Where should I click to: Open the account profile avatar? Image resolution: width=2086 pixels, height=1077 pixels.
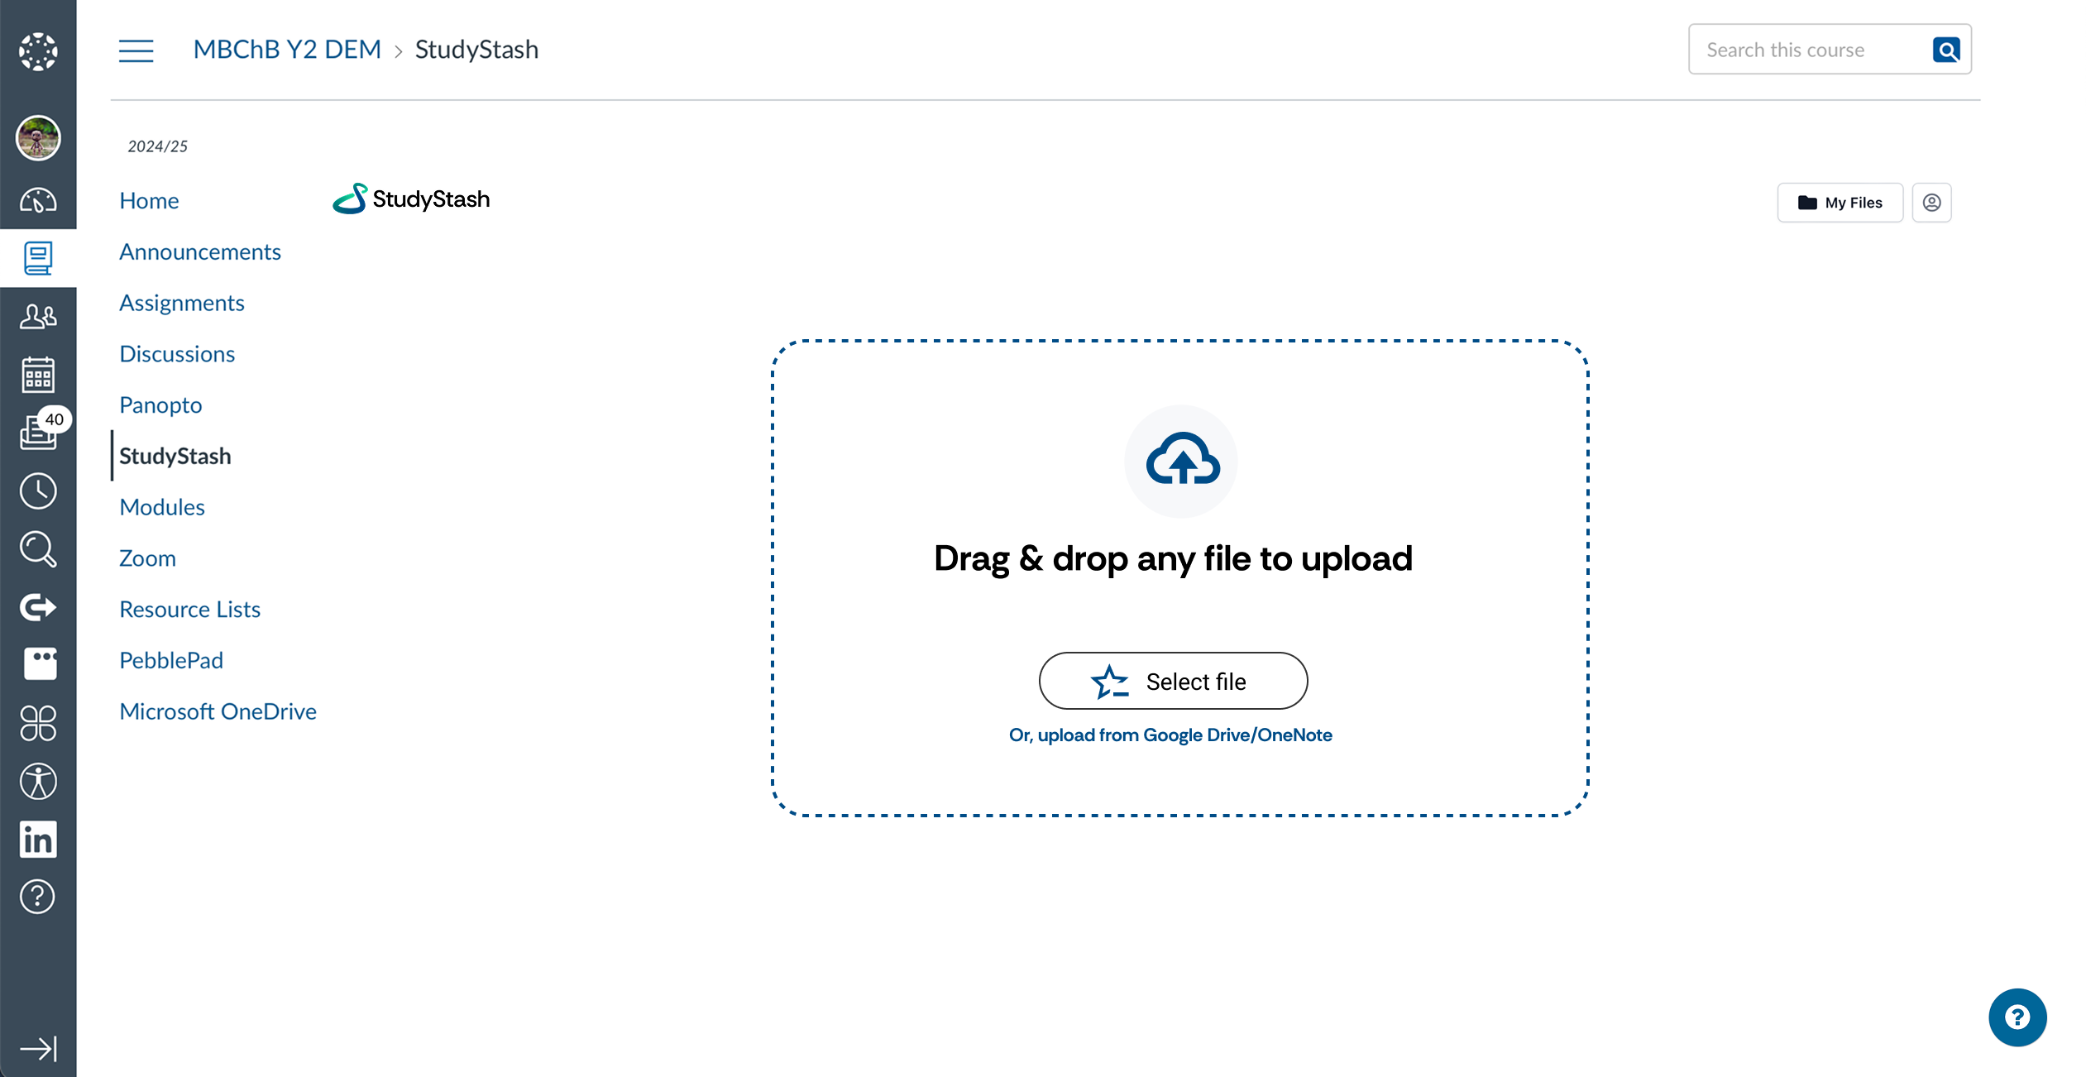[38, 137]
